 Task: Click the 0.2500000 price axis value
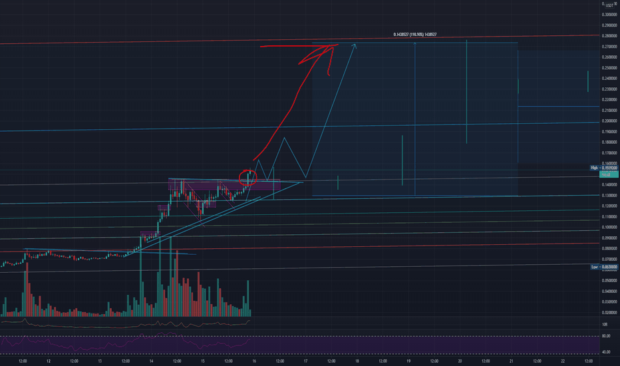click(x=609, y=68)
